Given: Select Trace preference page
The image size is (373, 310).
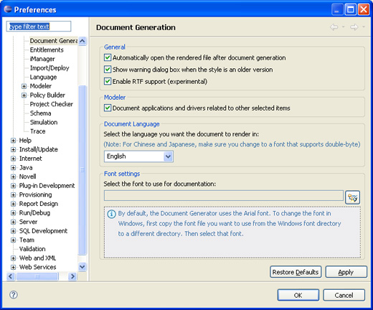Looking at the screenshot, I should (x=37, y=131).
